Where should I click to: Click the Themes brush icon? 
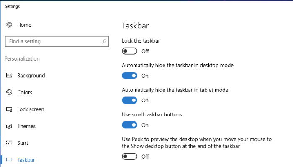[9, 126]
